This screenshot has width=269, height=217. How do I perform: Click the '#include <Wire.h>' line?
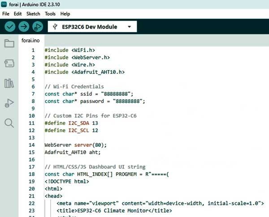coord(69,65)
